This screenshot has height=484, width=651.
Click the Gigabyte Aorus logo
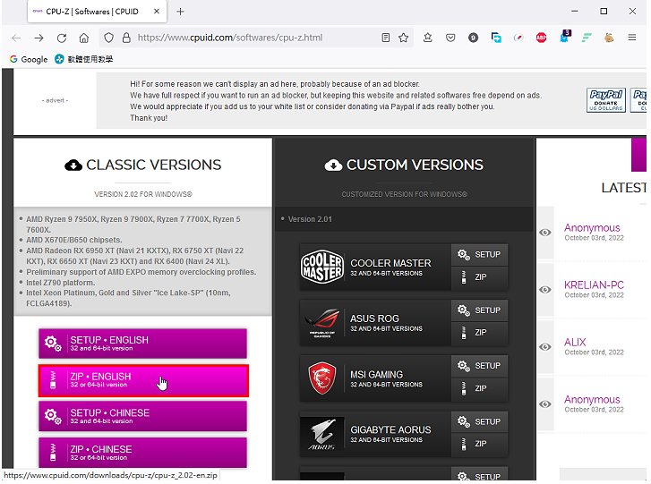322,434
